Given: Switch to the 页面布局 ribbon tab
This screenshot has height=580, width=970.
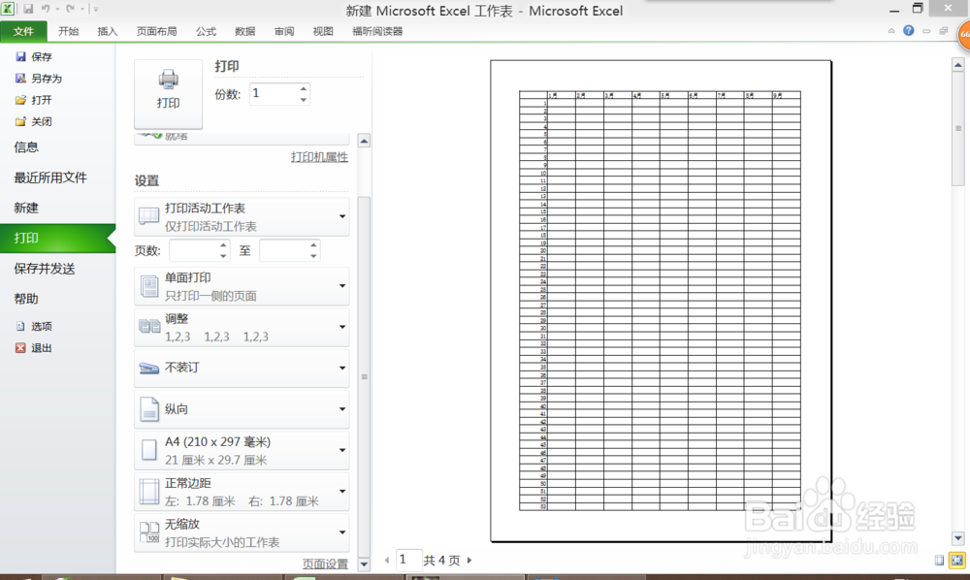Looking at the screenshot, I should (x=156, y=32).
